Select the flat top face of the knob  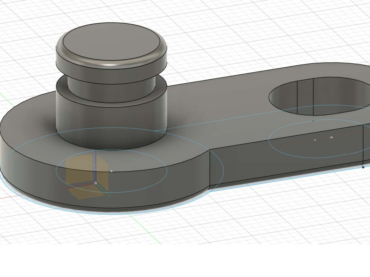point(111,41)
